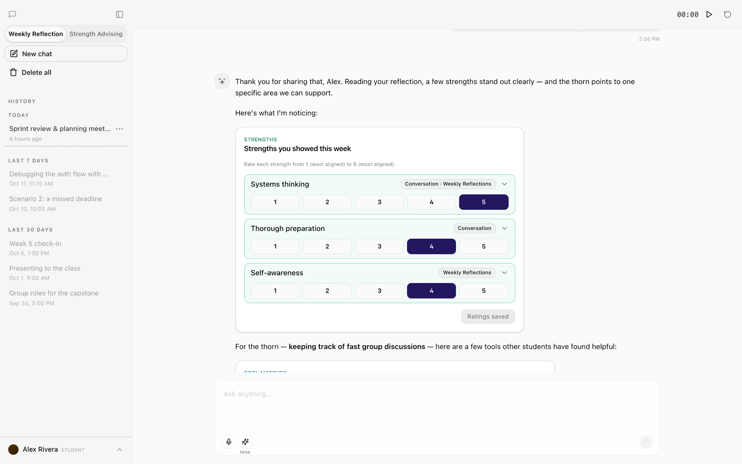
Task: Expand the Self-awareness details chevron
Action: point(505,272)
